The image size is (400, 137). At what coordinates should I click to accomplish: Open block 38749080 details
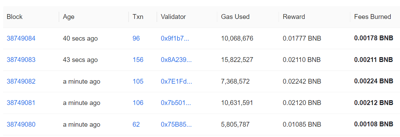21,125
